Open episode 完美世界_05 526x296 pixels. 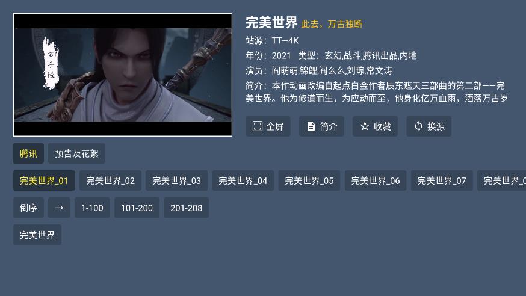(x=309, y=180)
